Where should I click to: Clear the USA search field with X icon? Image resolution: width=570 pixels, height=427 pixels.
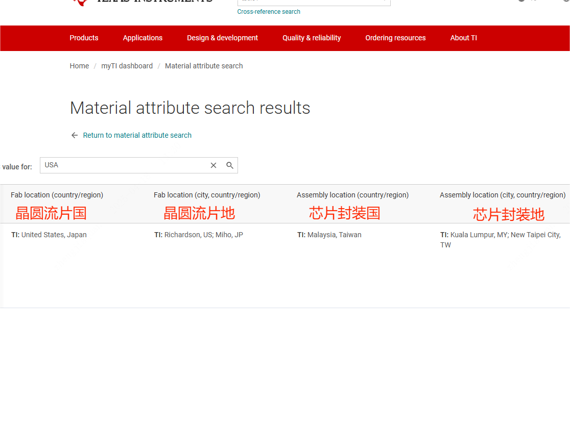tap(213, 165)
